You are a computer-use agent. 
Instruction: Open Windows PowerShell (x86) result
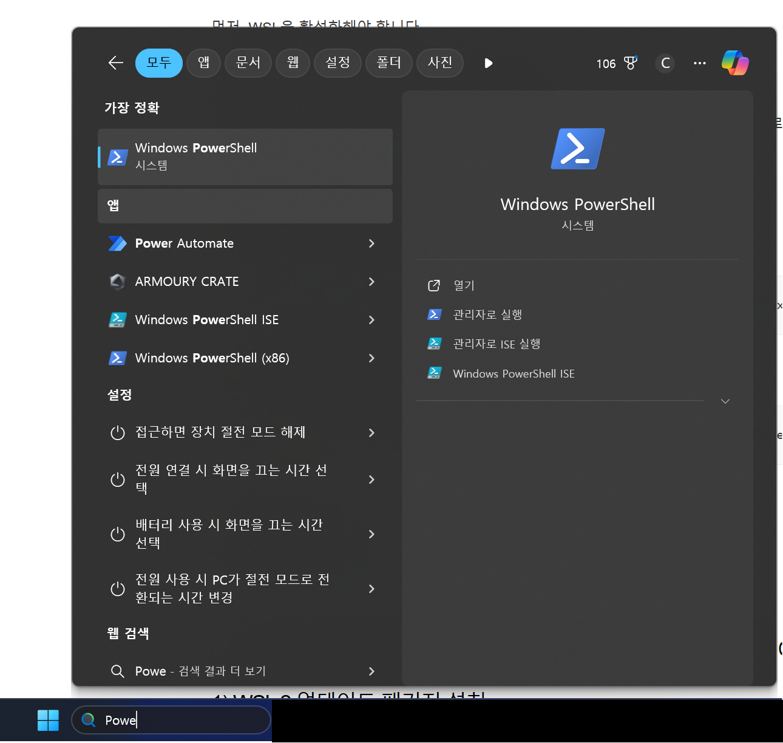[245, 358]
